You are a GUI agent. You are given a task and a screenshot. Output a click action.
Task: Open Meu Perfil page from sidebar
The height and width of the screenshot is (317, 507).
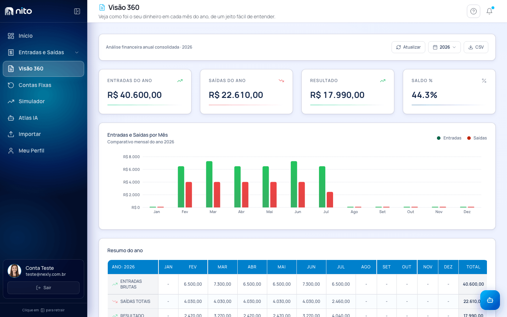pyautogui.click(x=43, y=151)
